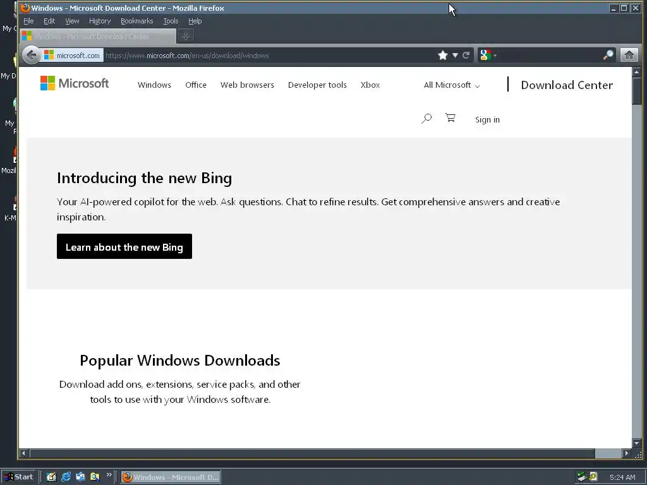Viewport: 647px width, 485px height.
Task: Click the Google search input field
Action: tap(550, 55)
